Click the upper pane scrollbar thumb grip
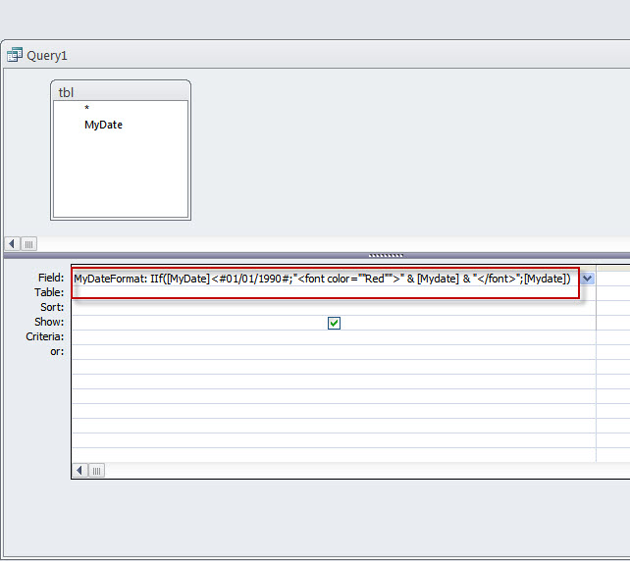This screenshot has width=630, height=561. click(x=28, y=244)
